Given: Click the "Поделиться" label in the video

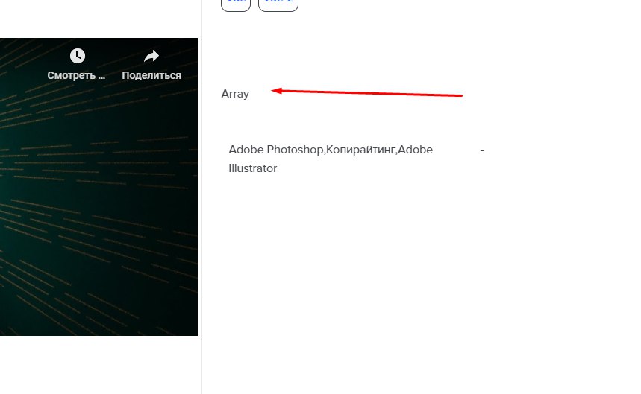Looking at the screenshot, I should [x=151, y=75].
